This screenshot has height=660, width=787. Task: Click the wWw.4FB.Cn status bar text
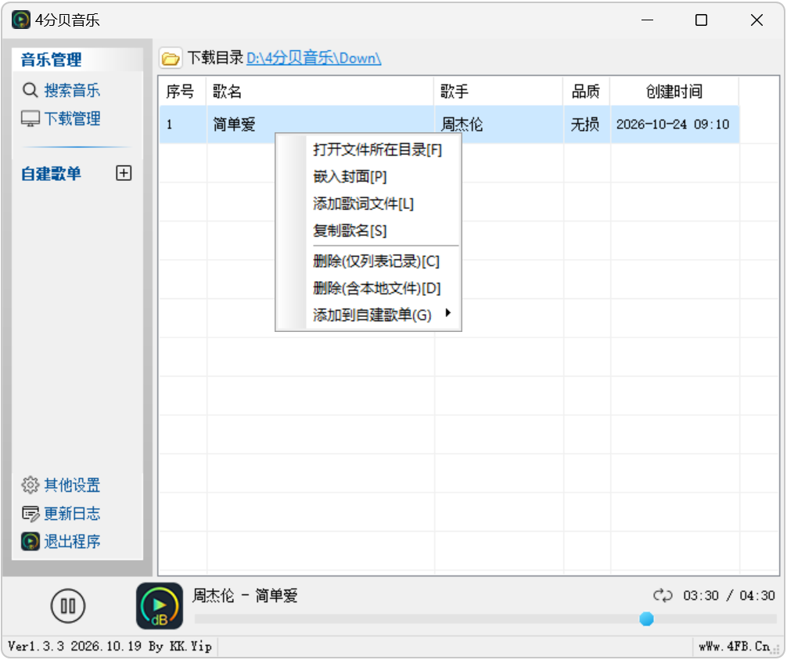point(735,646)
